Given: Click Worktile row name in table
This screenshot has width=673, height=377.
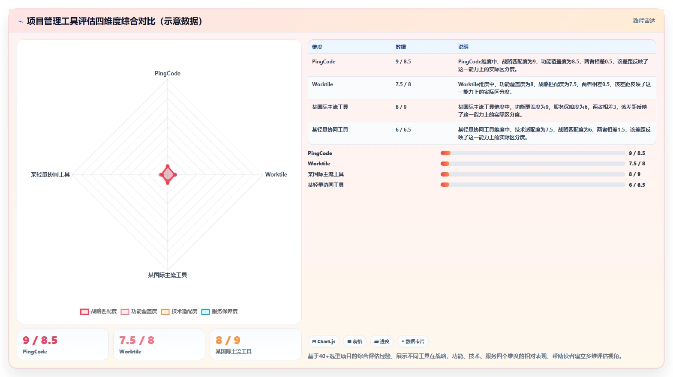Looking at the screenshot, I should [322, 84].
